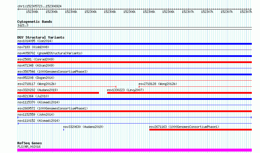The height and width of the screenshot is (153, 260).
Task: Select the thick red bar under esv25681
Action: coord(134,62)
